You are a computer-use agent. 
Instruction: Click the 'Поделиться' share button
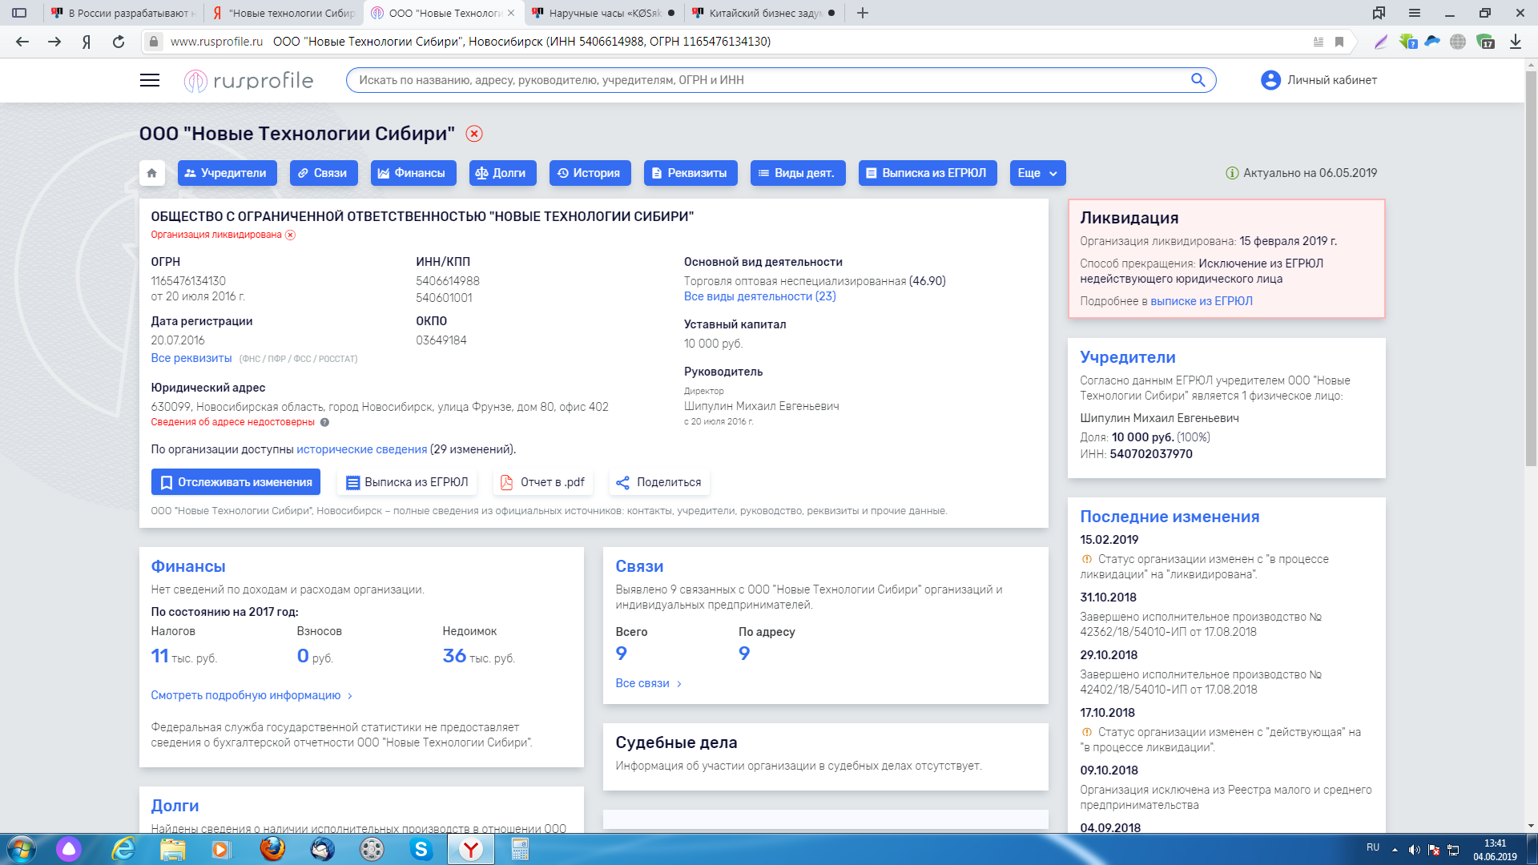659,482
